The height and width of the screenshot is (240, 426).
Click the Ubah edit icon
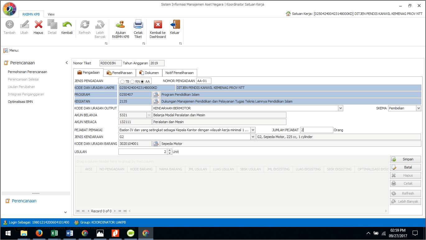[24, 25]
